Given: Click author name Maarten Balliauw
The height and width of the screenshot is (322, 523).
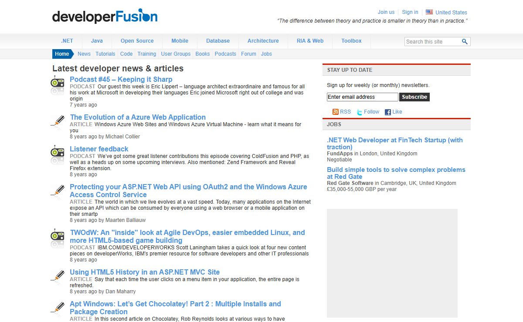Looking at the screenshot, I should click(126, 220).
